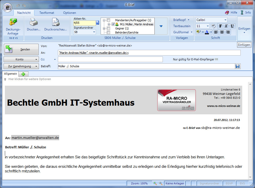Center-align the text

pos(222,32)
